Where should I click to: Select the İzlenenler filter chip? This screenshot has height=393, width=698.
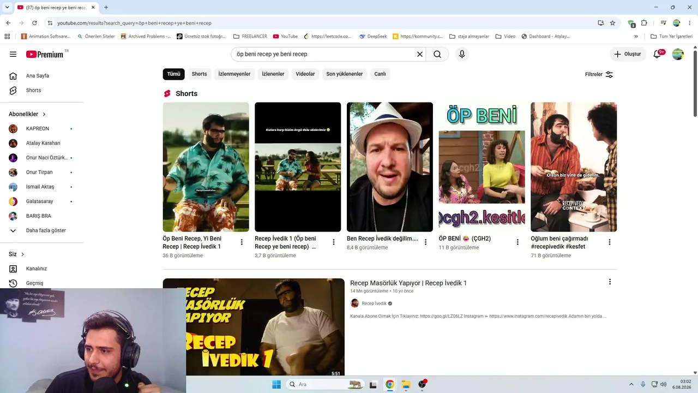tap(273, 74)
